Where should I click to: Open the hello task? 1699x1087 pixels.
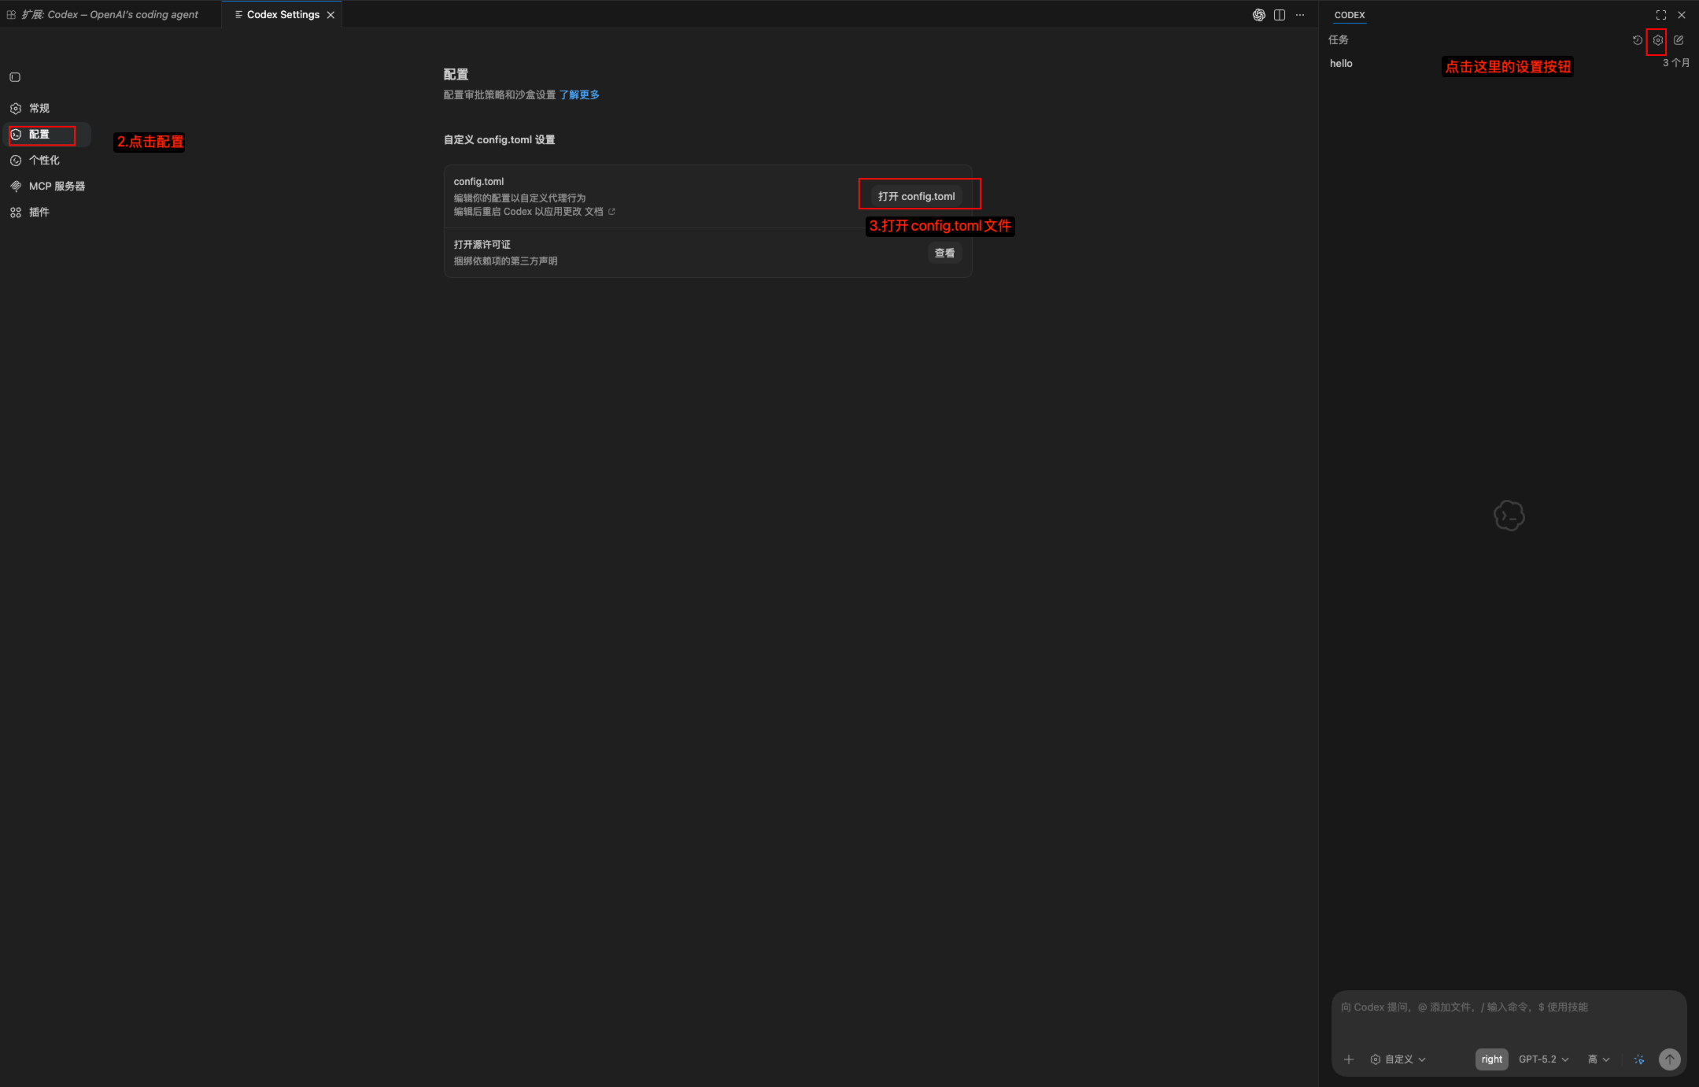[x=1509, y=64]
